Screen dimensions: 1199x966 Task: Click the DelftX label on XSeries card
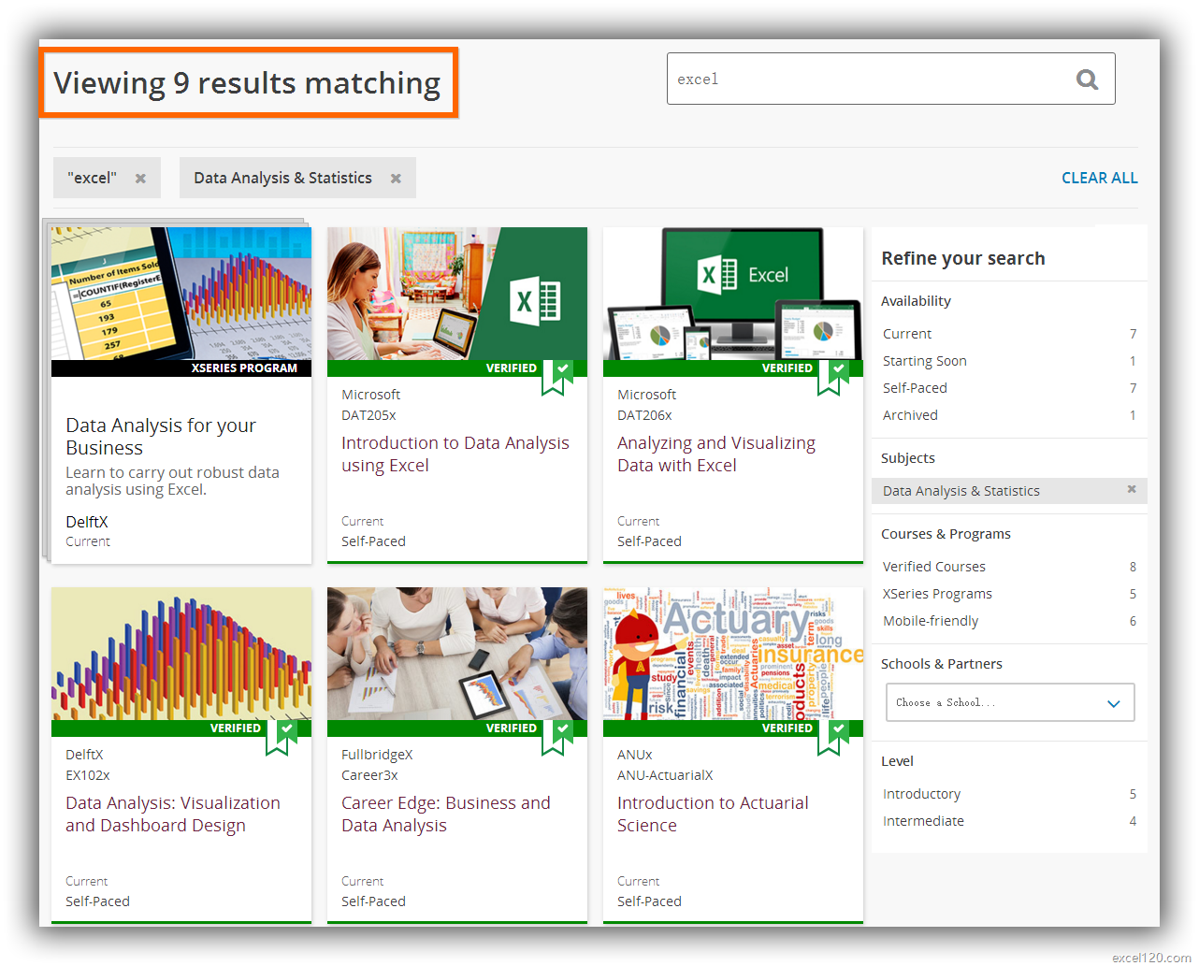[87, 522]
